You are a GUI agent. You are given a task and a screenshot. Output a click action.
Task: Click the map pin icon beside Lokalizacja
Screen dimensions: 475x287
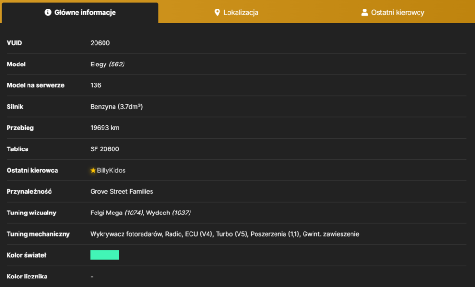[x=217, y=12]
